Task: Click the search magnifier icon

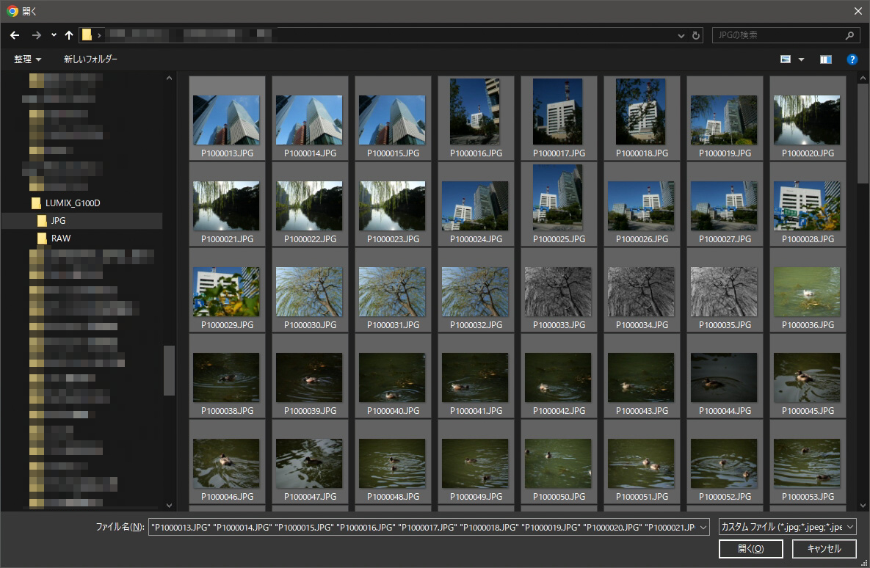Action: [849, 35]
